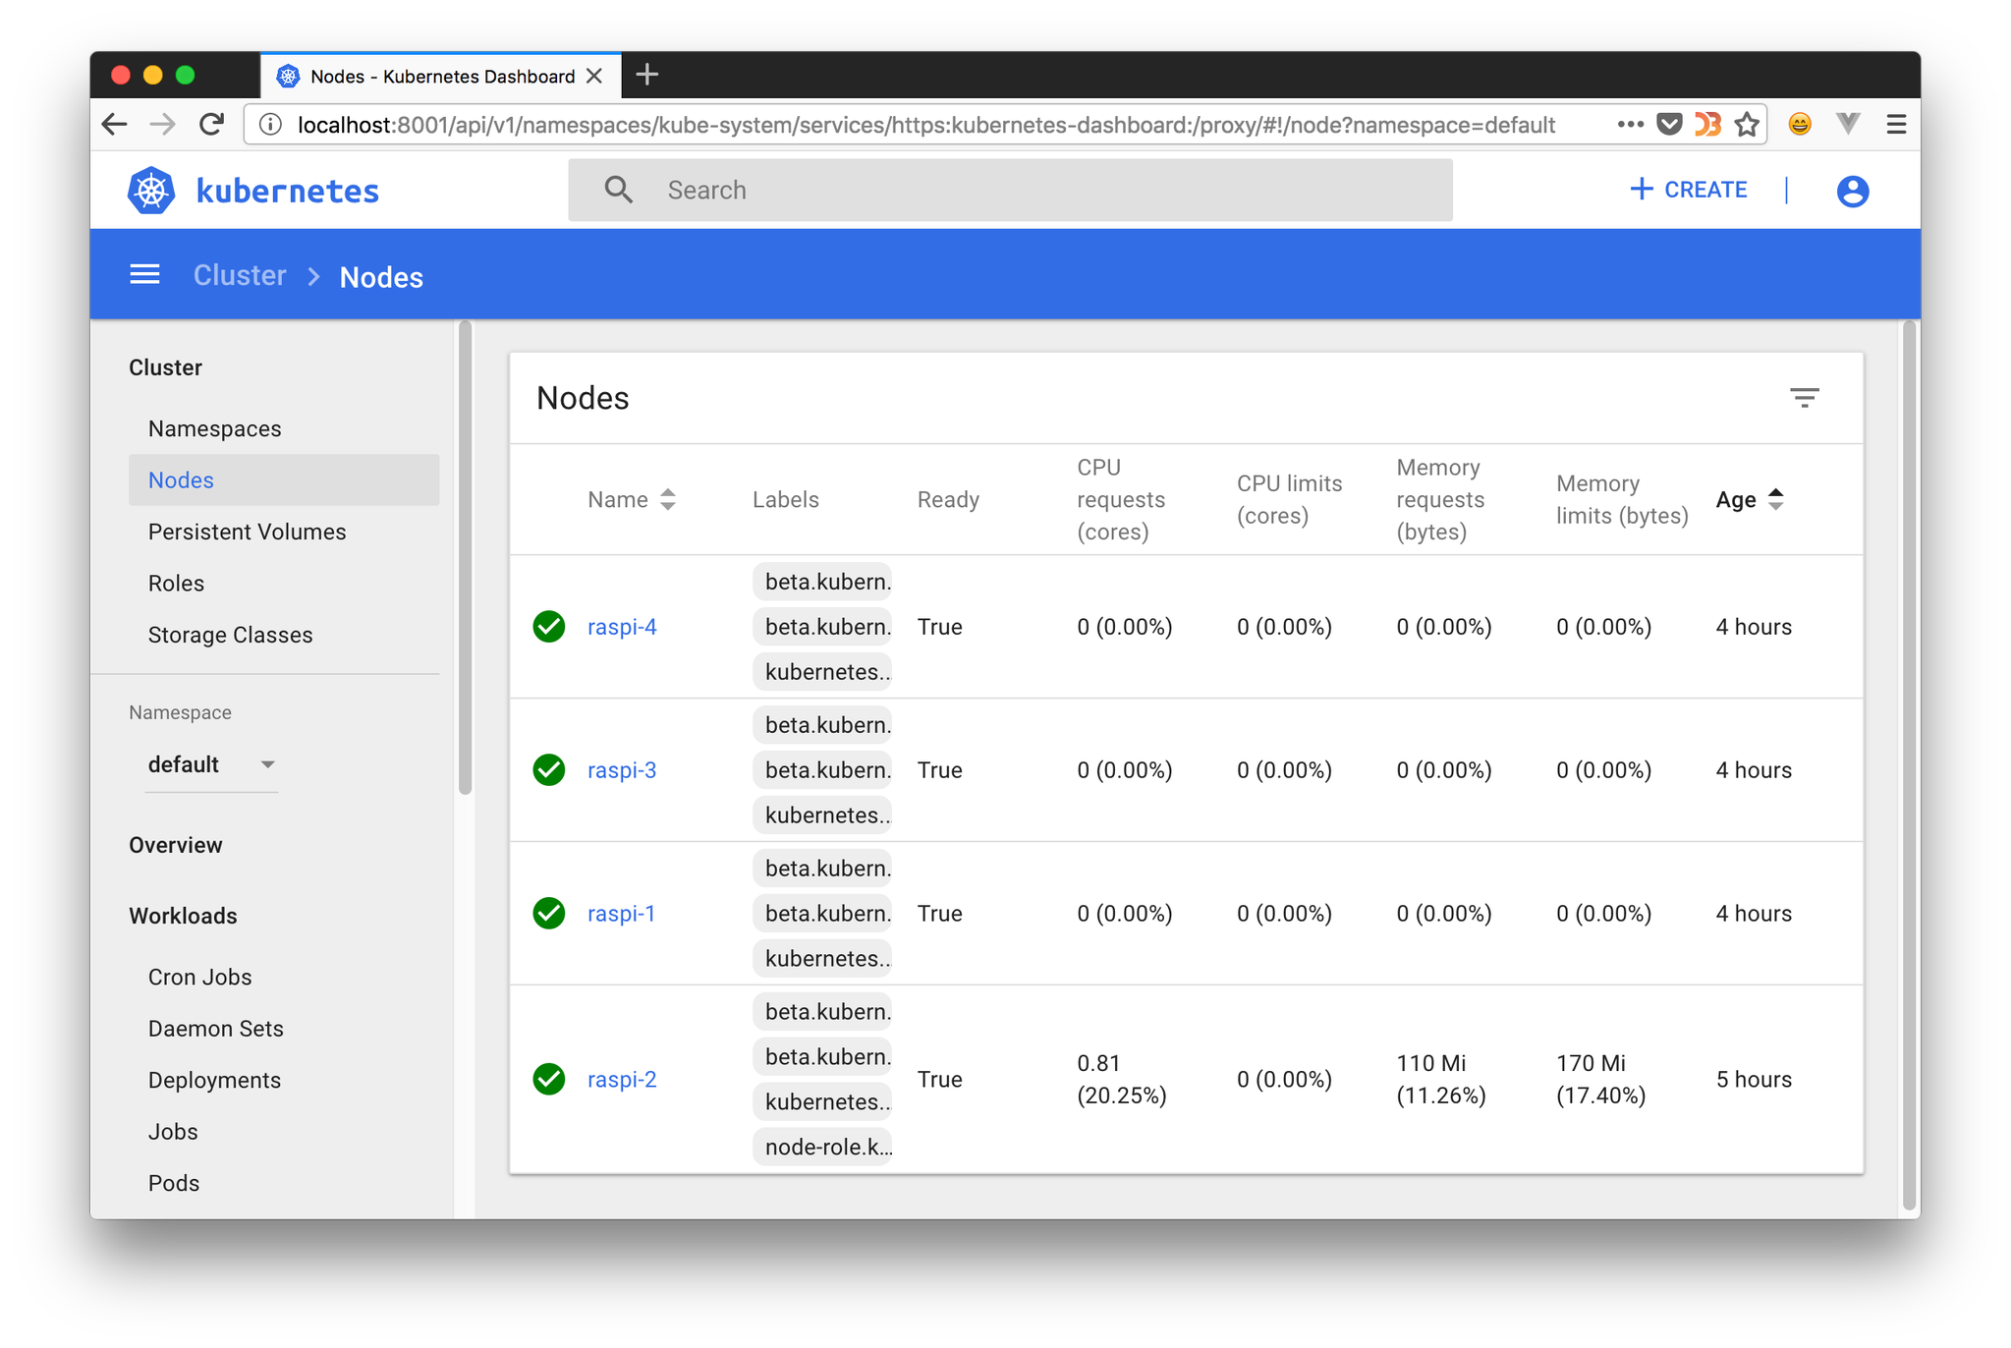Screen dimensions: 2011x1348
Task: Click the filter icon in Nodes card
Action: pyautogui.click(x=1804, y=398)
